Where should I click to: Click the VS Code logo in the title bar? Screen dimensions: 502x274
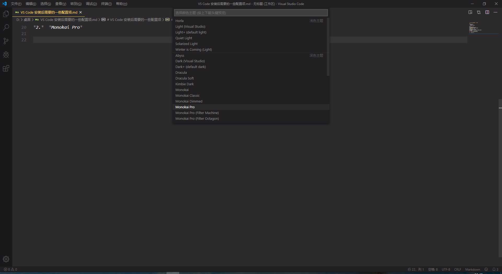point(4,4)
